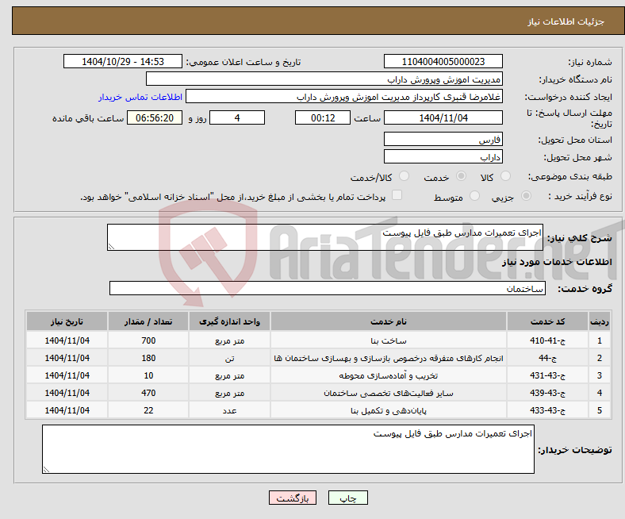
Task: Toggle the اسناد خزانه اسلامی payment checkbox
Action: tap(397, 195)
